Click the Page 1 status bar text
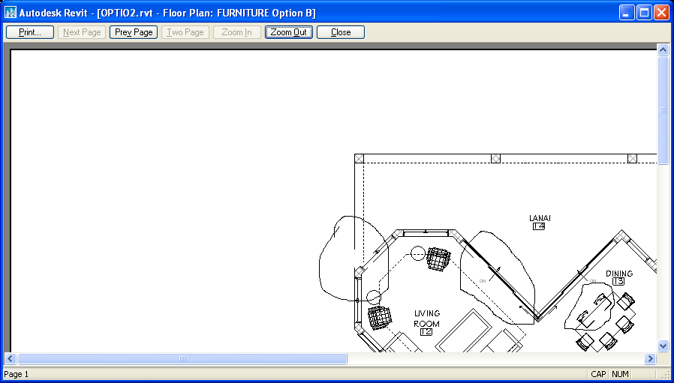The image size is (674, 383). click(16, 374)
